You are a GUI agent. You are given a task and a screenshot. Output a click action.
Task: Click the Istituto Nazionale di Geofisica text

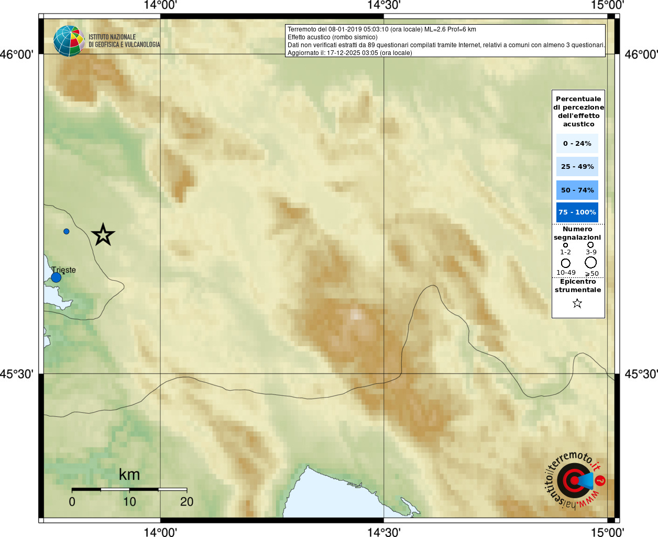coord(124,41)
